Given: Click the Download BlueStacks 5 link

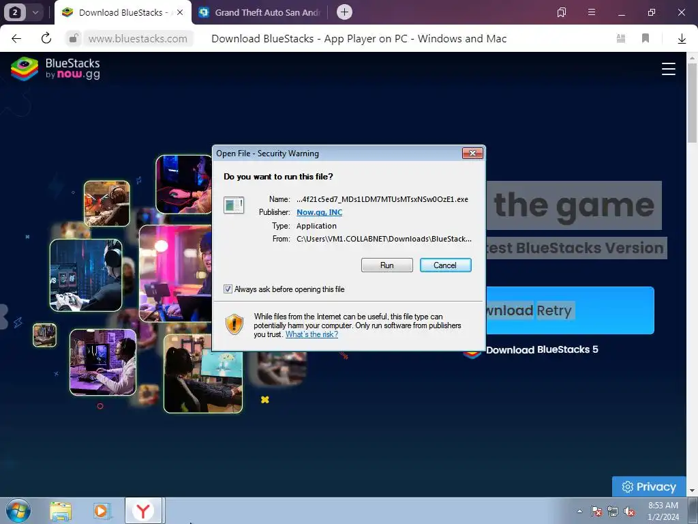Looking at the screenshot, I should coord(542,350).
